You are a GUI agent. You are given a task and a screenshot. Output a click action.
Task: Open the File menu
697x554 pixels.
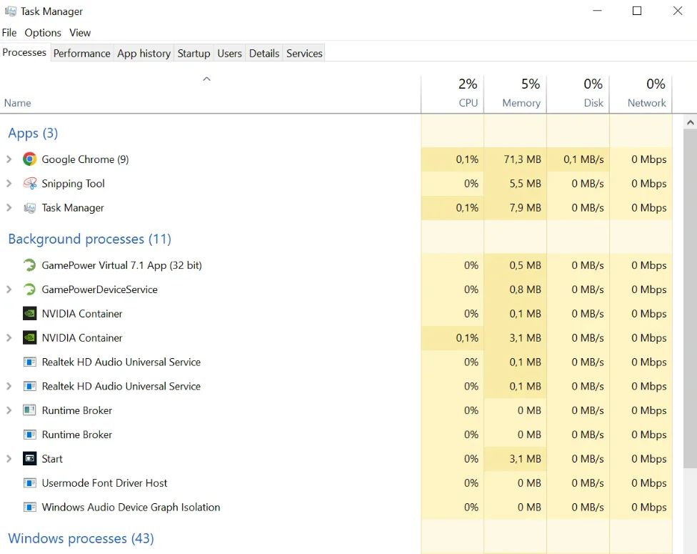[9, 33]
